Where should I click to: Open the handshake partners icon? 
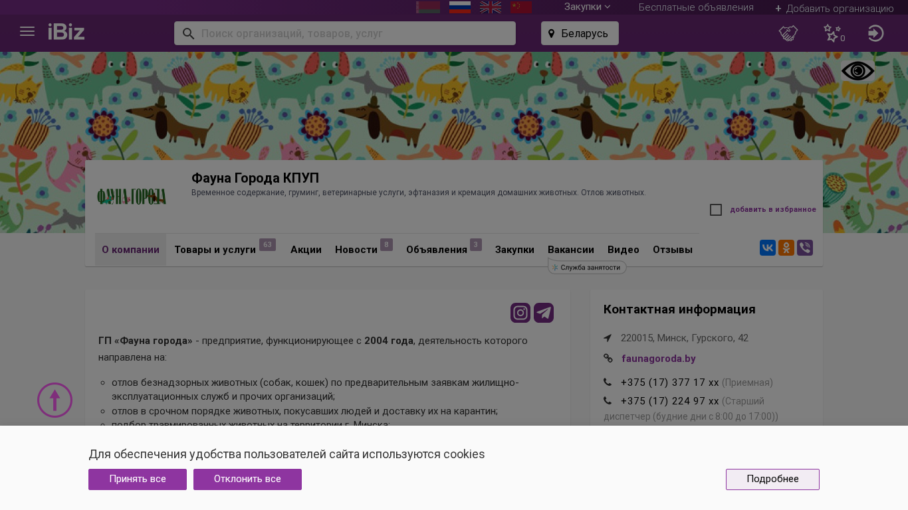tap(788, 33)
